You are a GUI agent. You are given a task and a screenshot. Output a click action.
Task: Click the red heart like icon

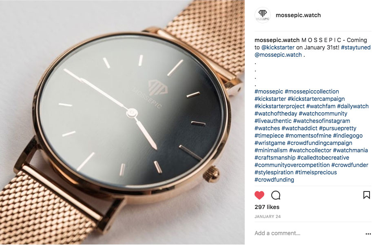[x=259, y=195]
